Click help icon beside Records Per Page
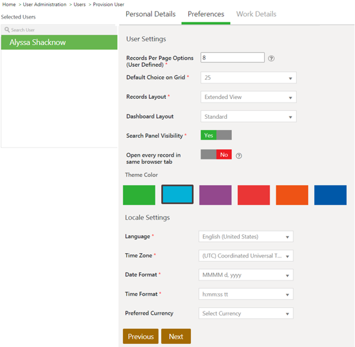The width and height of the screenshot is (355, 347). click(x=271, y=58)
